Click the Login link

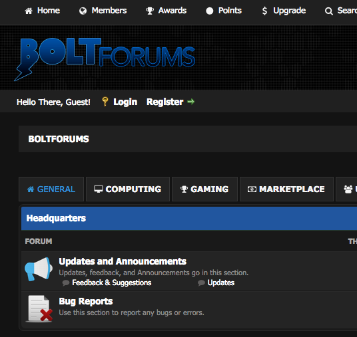(x=125, y=102)
